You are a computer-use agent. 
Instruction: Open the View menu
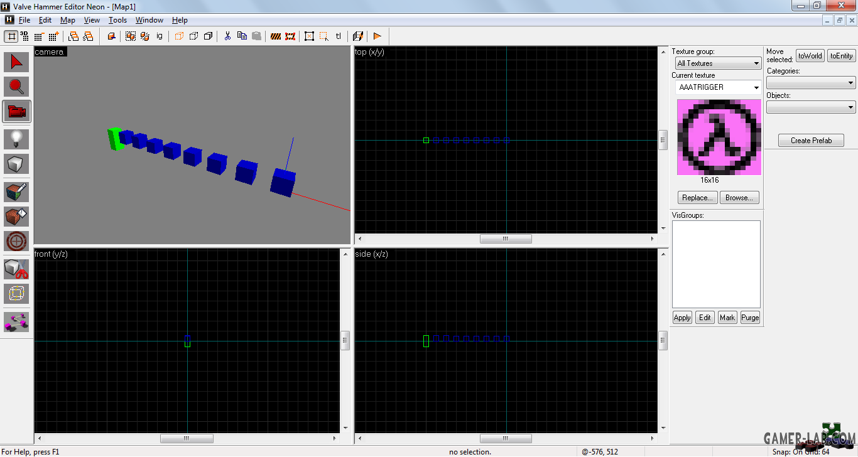pyautogui.click(x=92, y=20)
